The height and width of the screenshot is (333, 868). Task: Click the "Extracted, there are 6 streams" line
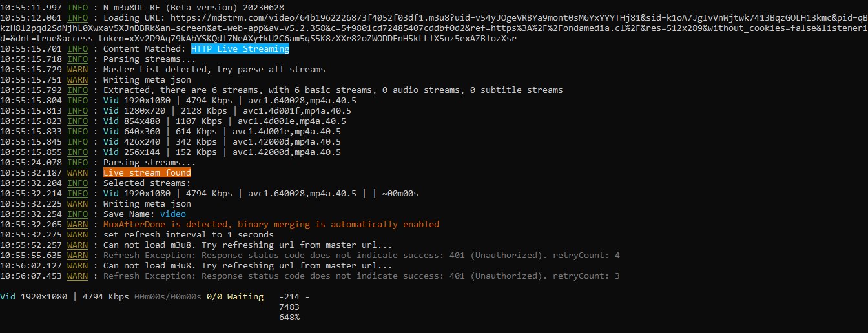333,90
